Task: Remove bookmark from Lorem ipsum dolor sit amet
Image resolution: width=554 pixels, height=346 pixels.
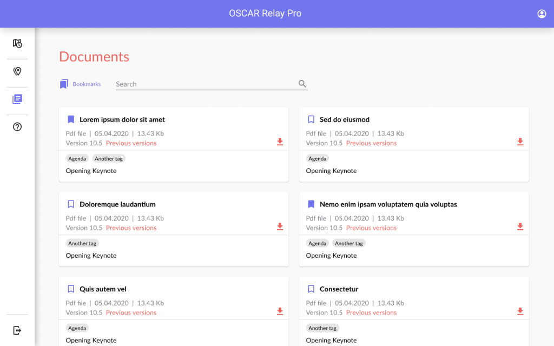Action: (x=71, y=119)
